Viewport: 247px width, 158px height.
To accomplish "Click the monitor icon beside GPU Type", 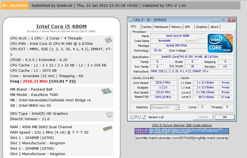I will click(109, 115).
